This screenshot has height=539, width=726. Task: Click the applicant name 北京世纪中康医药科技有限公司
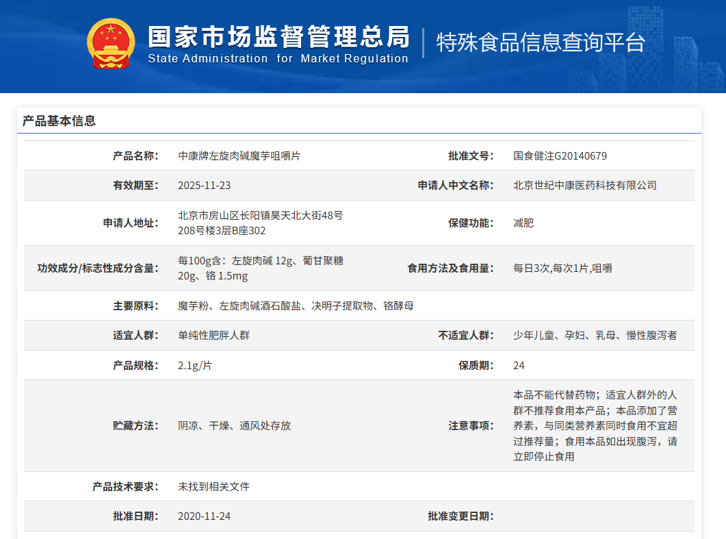[584, 186]
